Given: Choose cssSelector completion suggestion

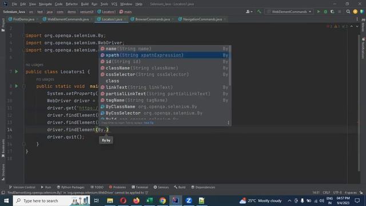Looking at the screenshot, I should pos(164,74).
